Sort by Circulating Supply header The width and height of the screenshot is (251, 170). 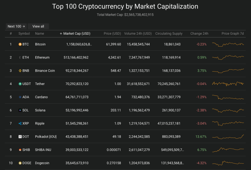pyautogui.click(x=169, y=34)
